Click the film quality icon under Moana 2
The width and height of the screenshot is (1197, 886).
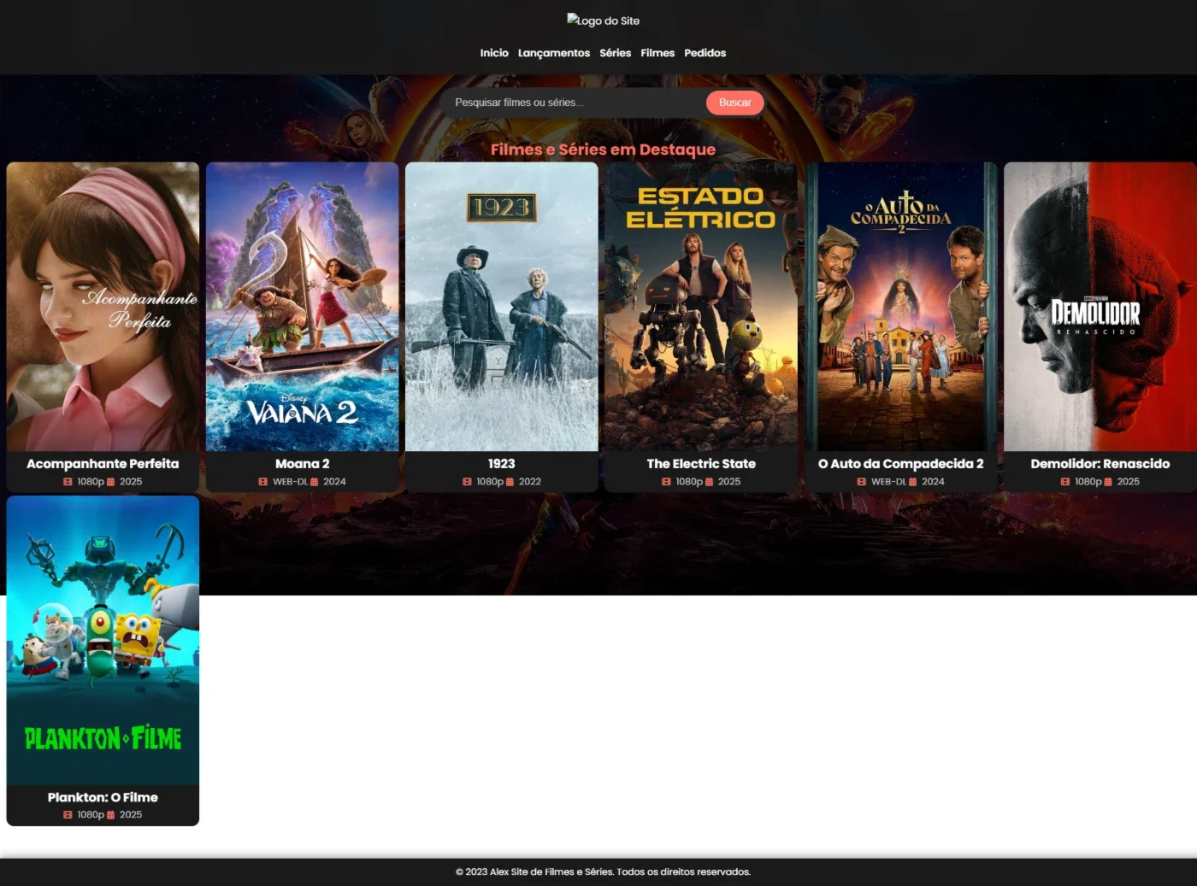click(263, 482)
